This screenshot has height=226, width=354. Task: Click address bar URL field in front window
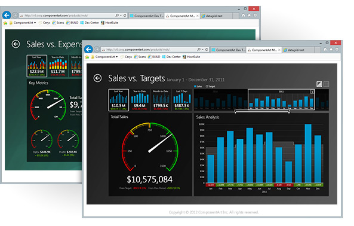(149, 49)
